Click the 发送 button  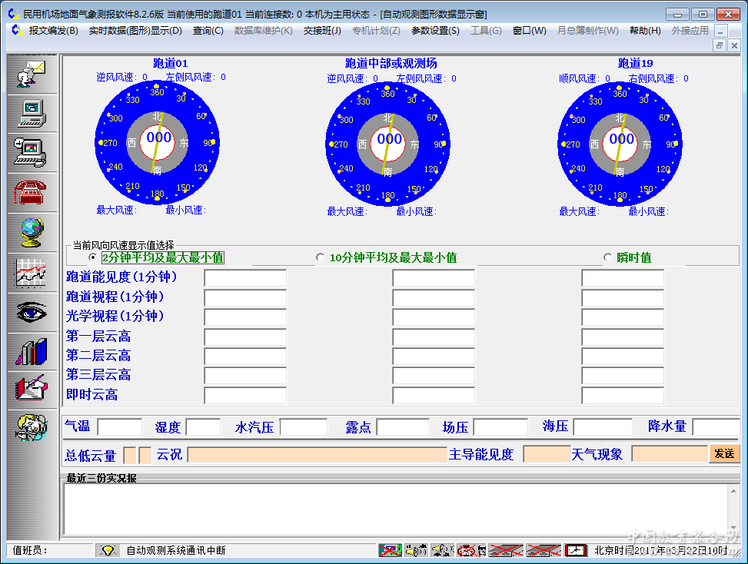click(x=724, y=454)
